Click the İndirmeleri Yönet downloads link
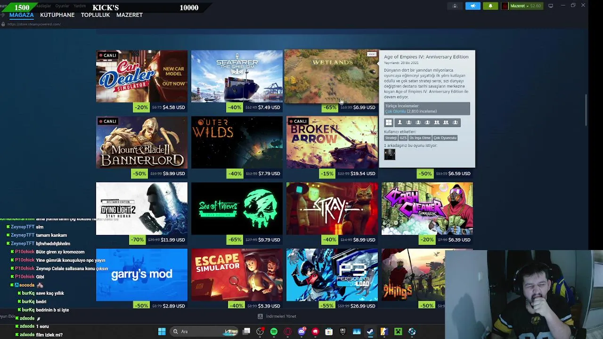Image resolution: width=603 pixels, height=339 pixels. pos(281,316)
